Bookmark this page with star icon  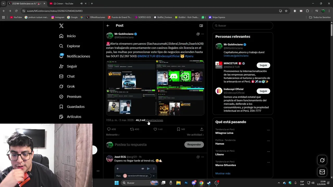286,11
